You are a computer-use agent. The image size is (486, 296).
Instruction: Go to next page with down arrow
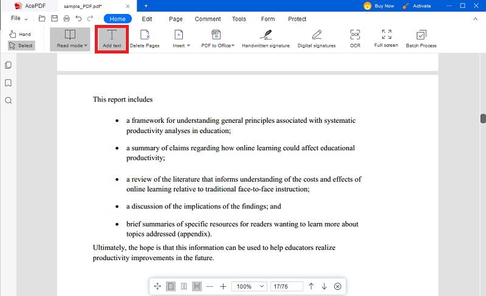tap(324, 286)
